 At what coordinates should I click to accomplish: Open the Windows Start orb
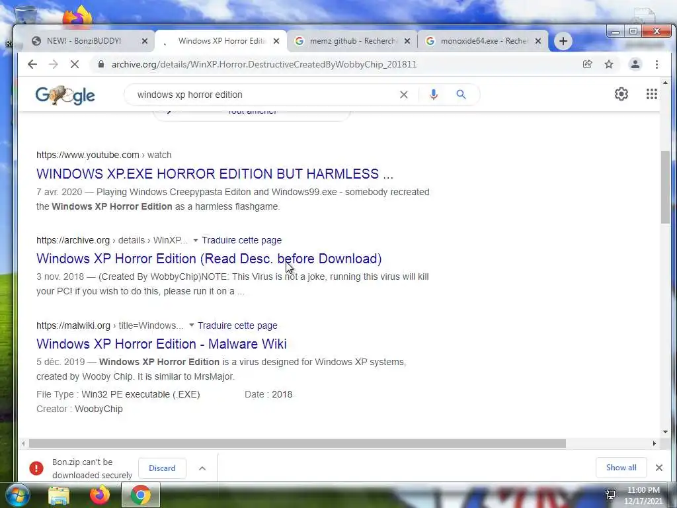(x=17, y=495)
